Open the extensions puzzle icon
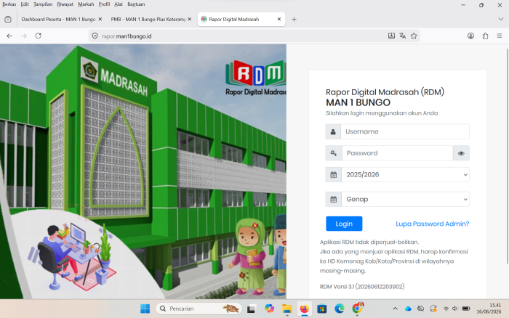Viewport: 509px width, 318px height. coord(485,36)
